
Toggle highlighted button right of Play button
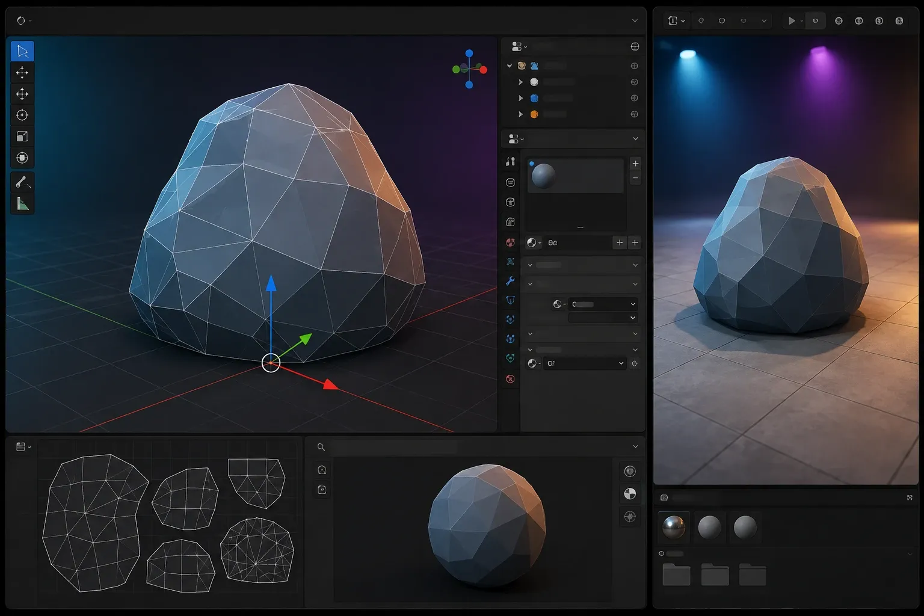[816, 20]
